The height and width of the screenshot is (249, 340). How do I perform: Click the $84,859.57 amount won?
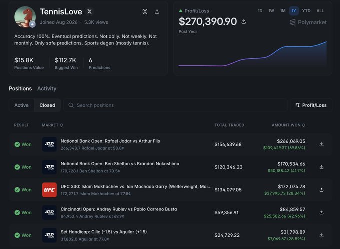[292, 209]
